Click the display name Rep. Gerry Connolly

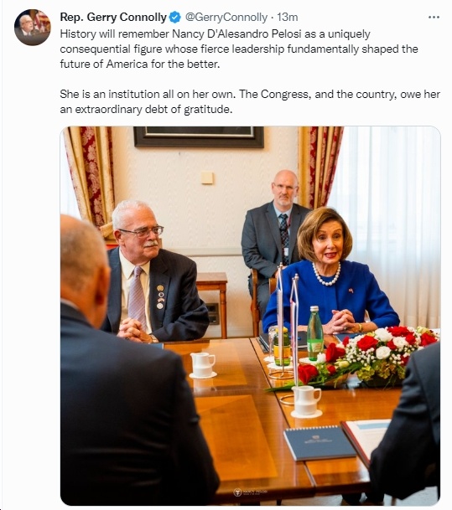(113, 18)
